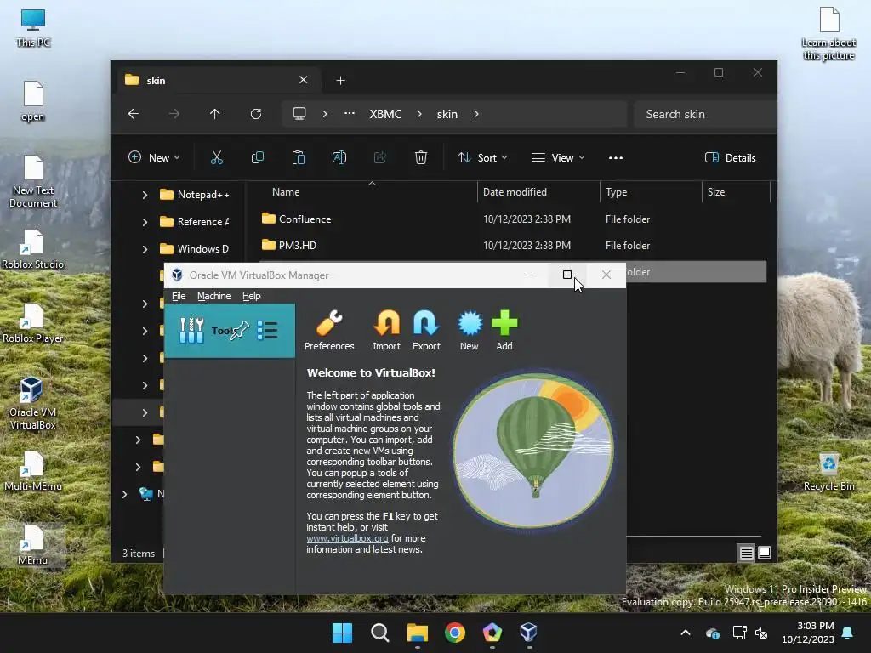Create a New virtual machine

coord(470,331)
